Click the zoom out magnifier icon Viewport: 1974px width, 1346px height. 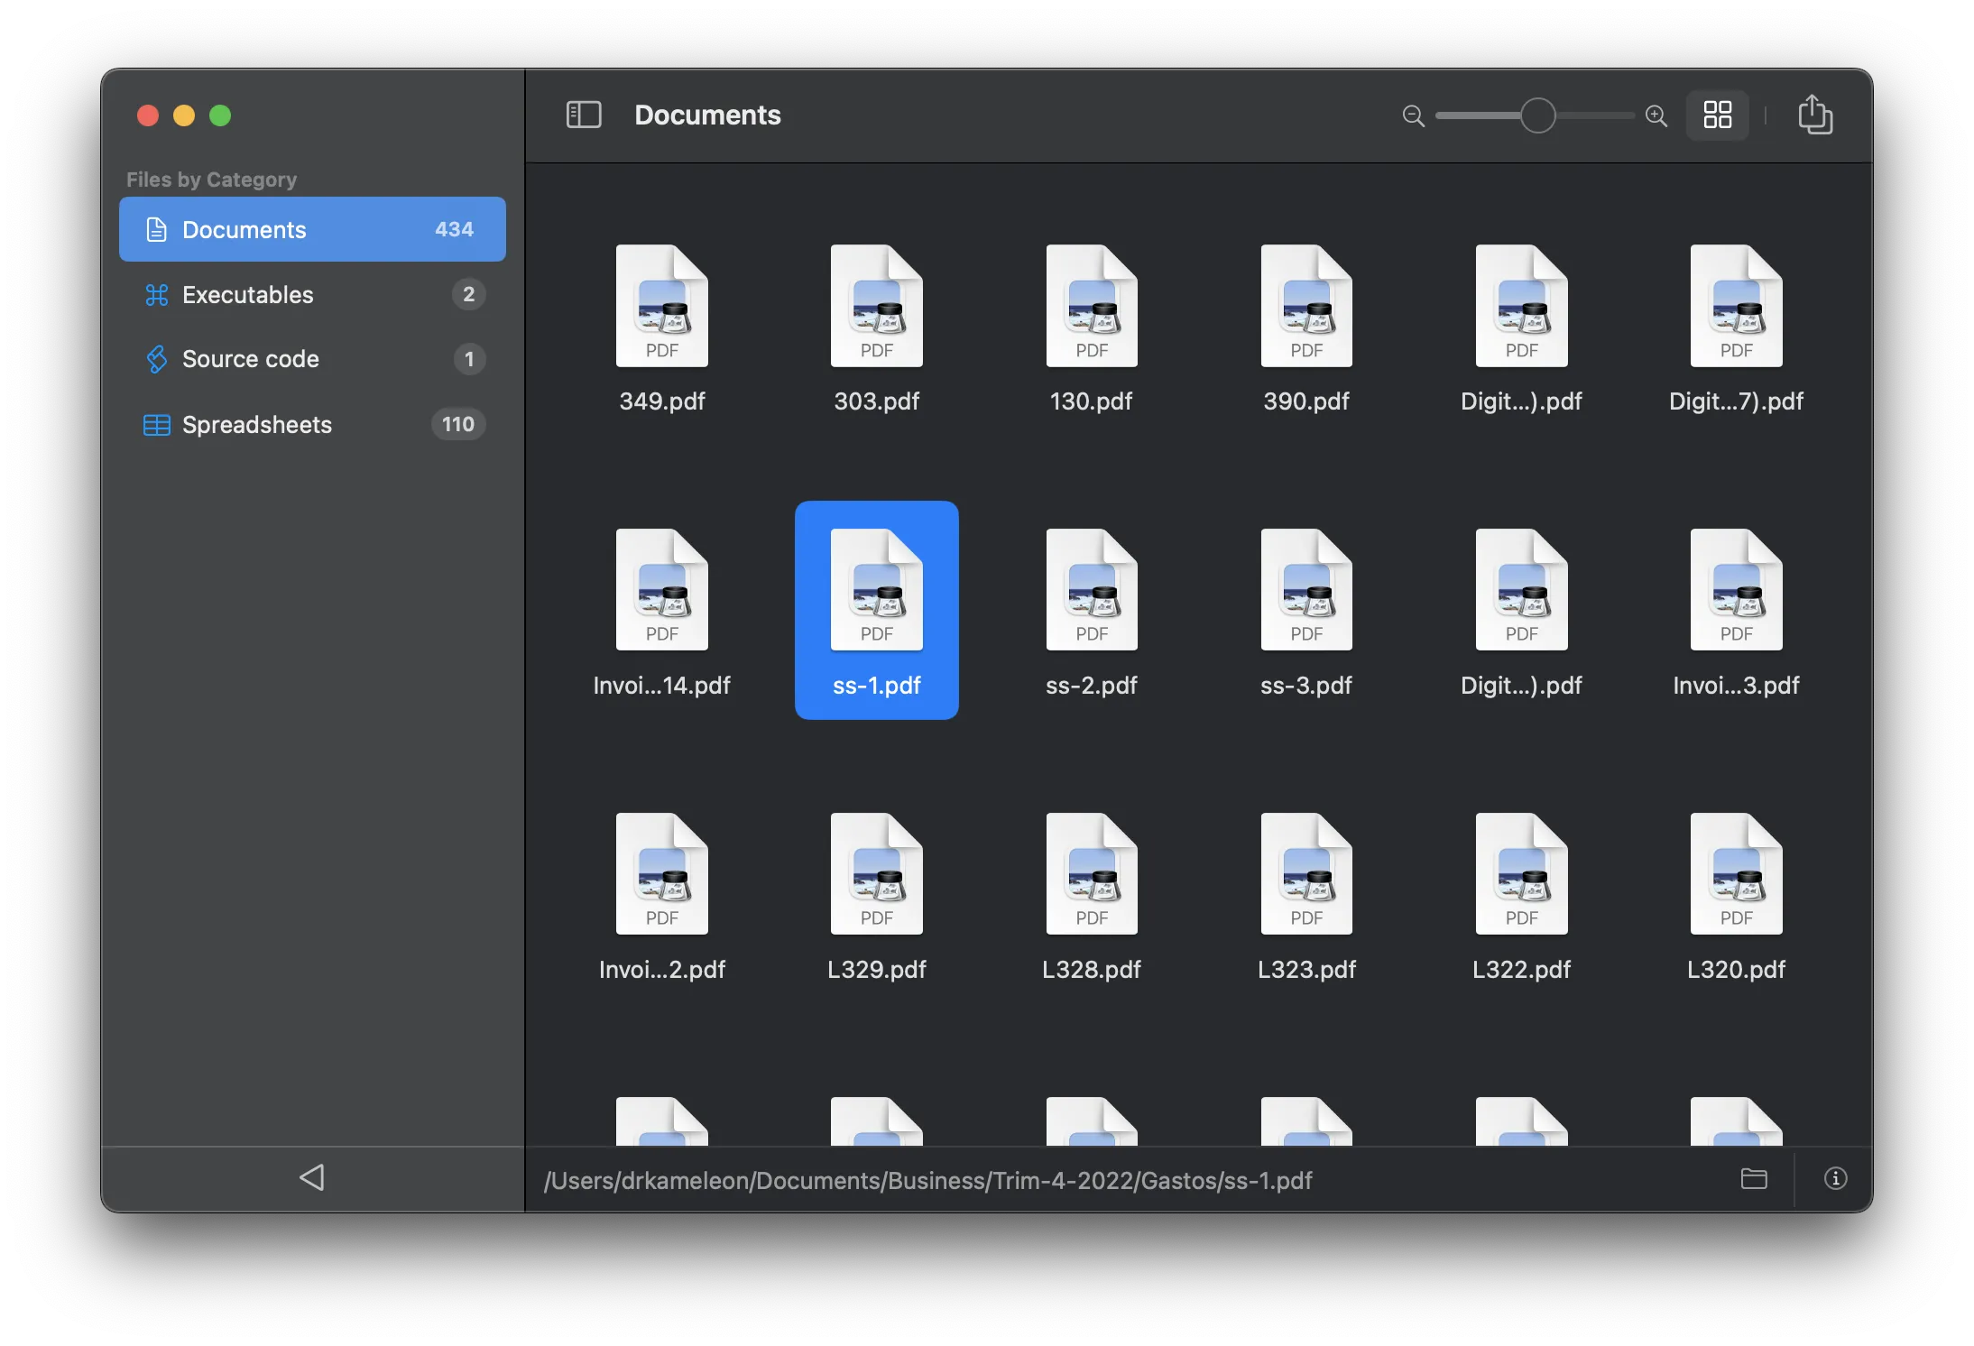point(1413,115)
